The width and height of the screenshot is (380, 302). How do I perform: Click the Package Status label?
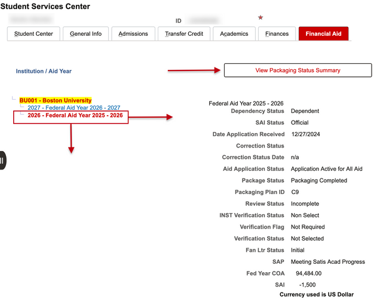coord(263,180)
